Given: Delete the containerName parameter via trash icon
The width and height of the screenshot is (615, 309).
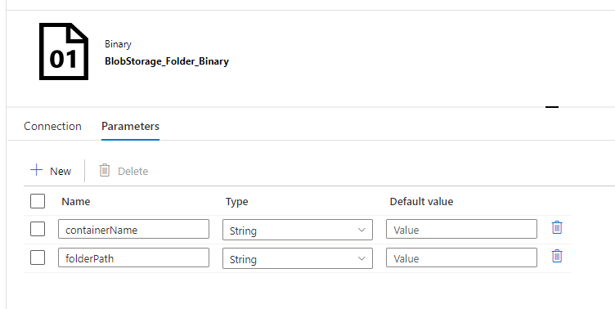Looking at the screenshot, I should point(557,227).
